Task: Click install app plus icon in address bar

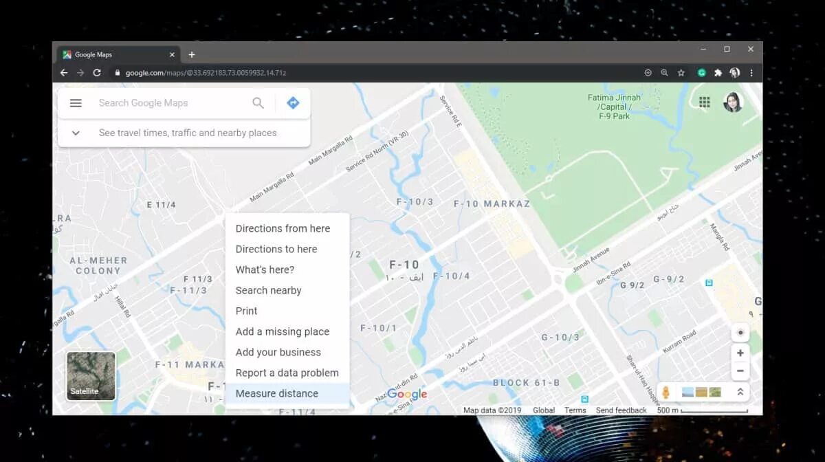Action: pyautogui.click(x=648, y=73)
